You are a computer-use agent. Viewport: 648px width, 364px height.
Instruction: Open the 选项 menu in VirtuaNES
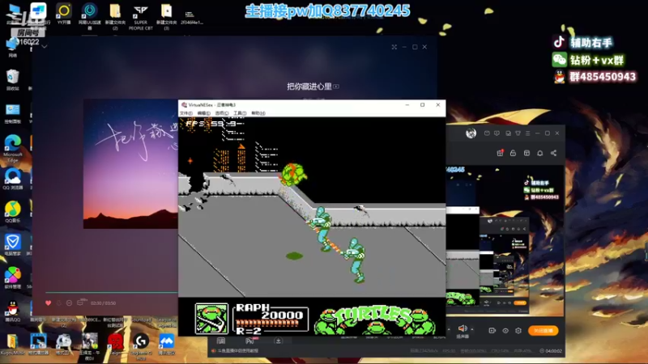pyautogui.click(x=221, y=113)
